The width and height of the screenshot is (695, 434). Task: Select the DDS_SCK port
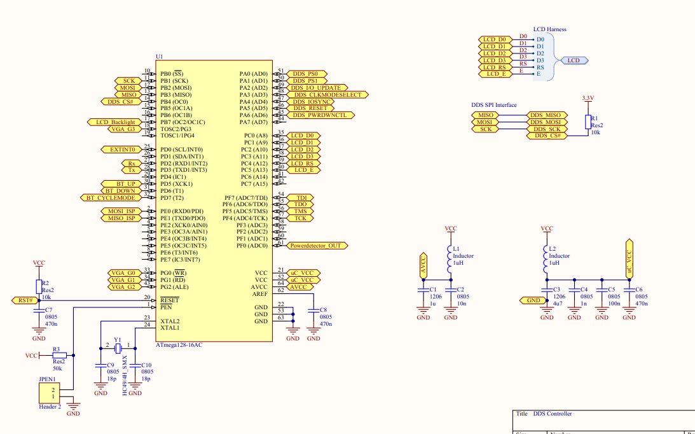(x=547, y=129)
